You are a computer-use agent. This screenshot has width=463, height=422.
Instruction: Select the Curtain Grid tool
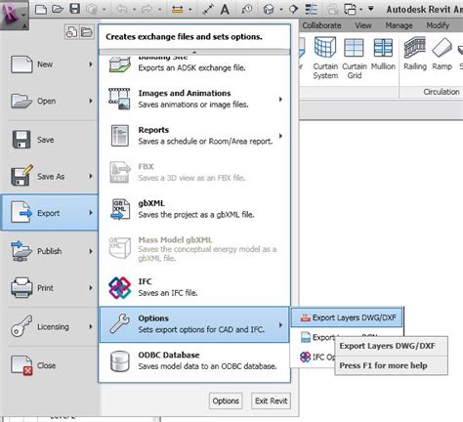tap(355, 58)
